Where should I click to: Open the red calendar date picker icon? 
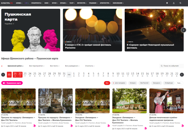pos(9,75)
